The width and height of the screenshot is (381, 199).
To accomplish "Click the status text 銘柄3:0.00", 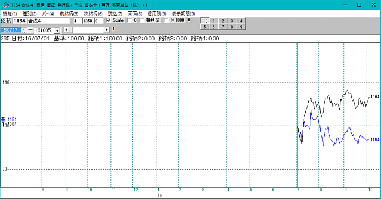I will [x=173, y=39].
